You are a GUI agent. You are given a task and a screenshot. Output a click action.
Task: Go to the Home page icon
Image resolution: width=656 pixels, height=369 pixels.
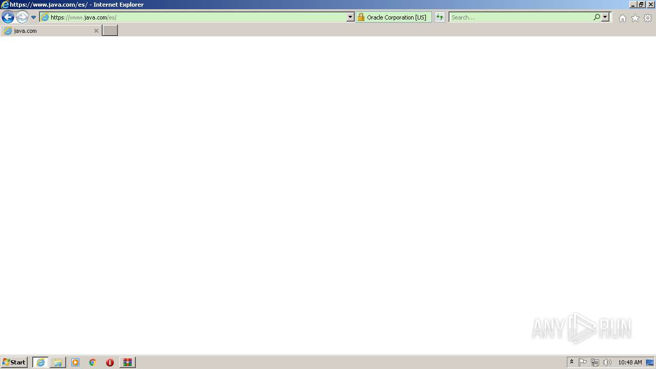pos(622,18)
